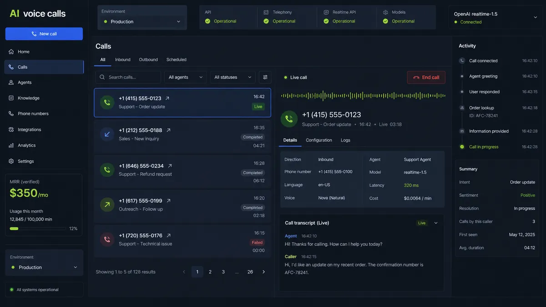This screenshot has height=307, width=546.
Task: Click the outbound arrow icon for +1 (617) 555-0199
Action: pyautogui.click(x=107, y=205)
